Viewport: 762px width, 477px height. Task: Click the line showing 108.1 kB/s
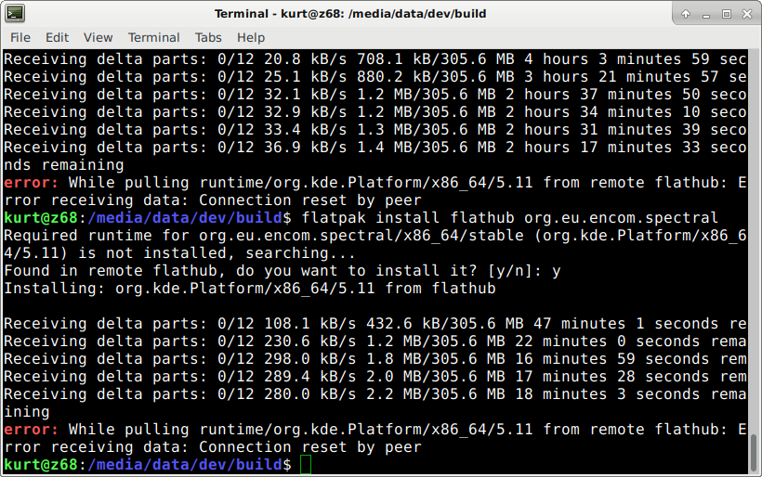pos(375,324)
